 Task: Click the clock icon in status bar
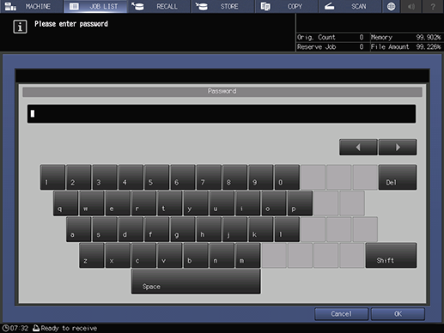[5, 328]
